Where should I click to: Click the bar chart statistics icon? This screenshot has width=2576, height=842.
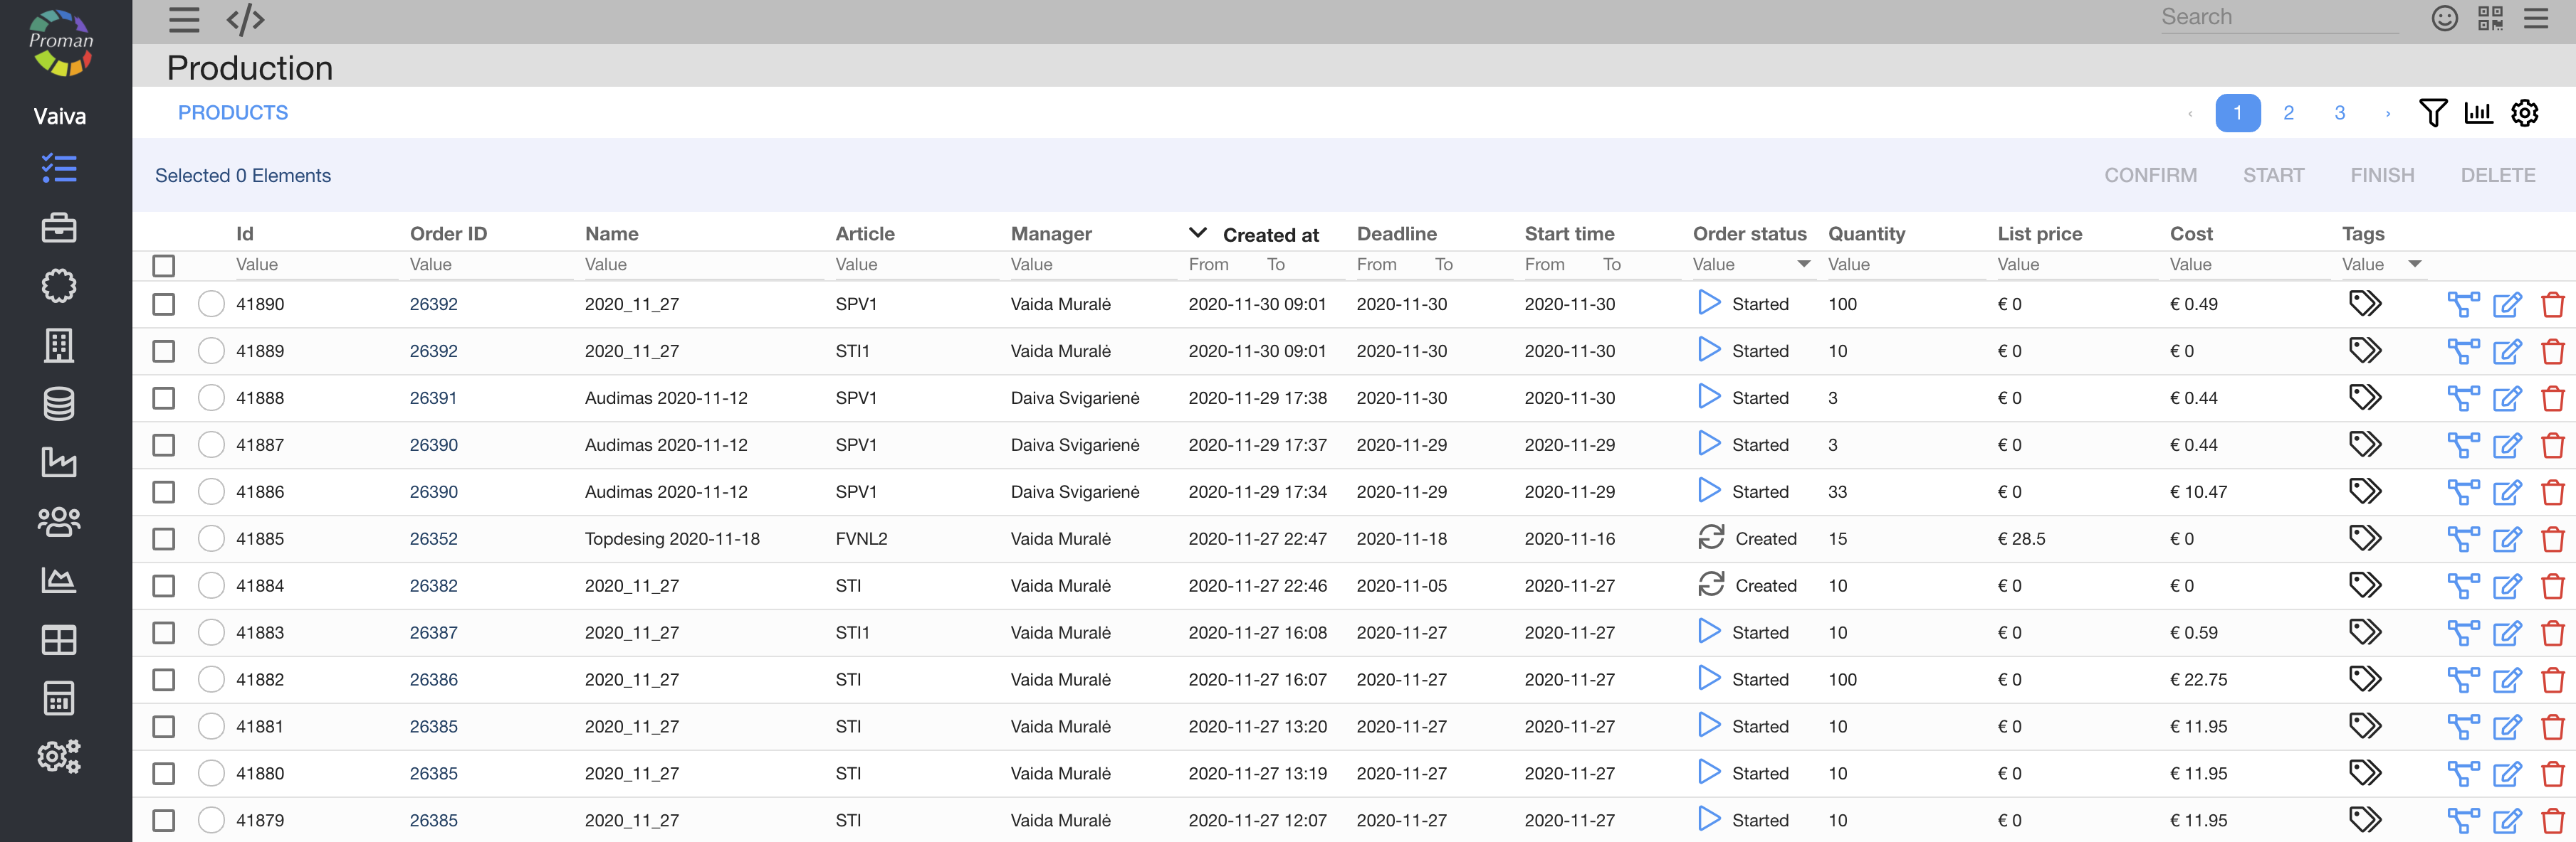coord(2478,113)
